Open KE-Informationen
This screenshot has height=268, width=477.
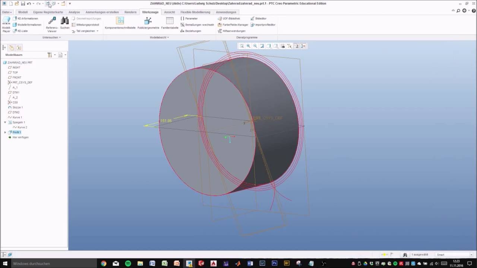coord(25,18)
